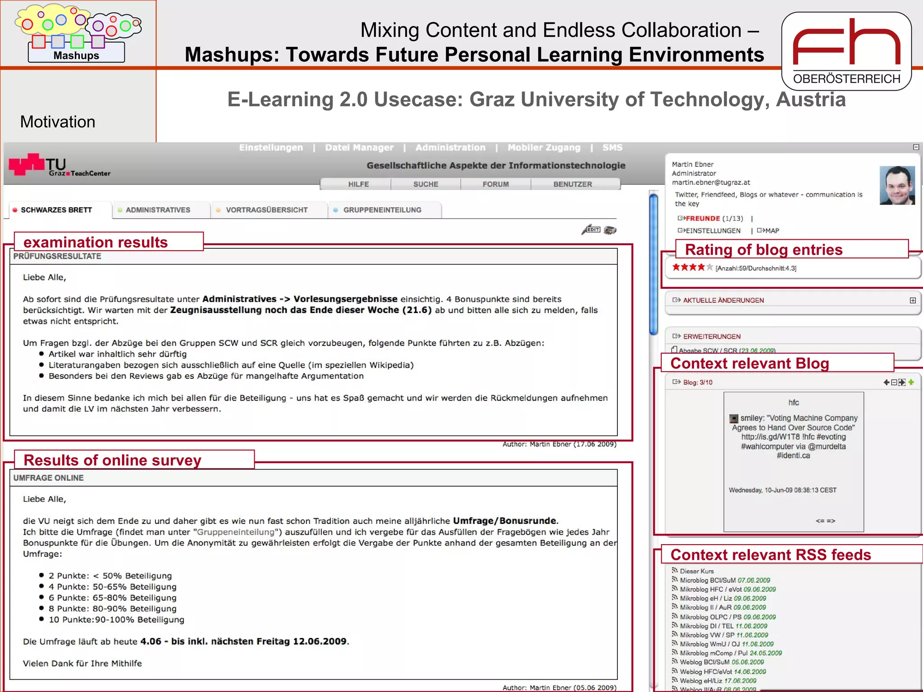Open the Datei Manager link
The width and height of the screenshot is (923, 692).
coord(359,148)
